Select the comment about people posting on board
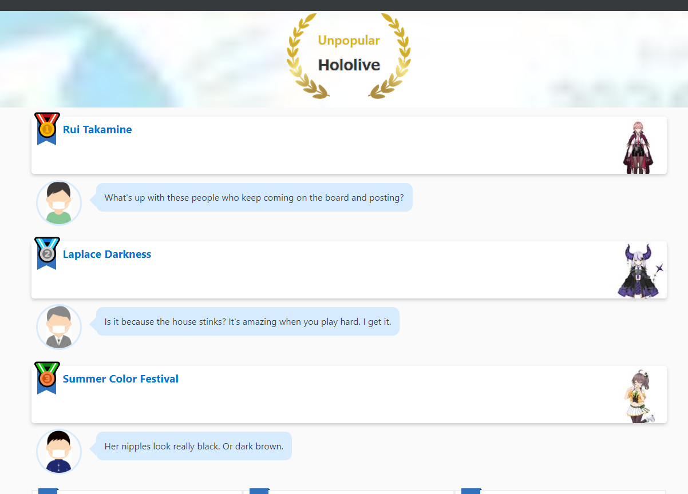The height and width of the screenshot is (494, 688). (254, 198)
